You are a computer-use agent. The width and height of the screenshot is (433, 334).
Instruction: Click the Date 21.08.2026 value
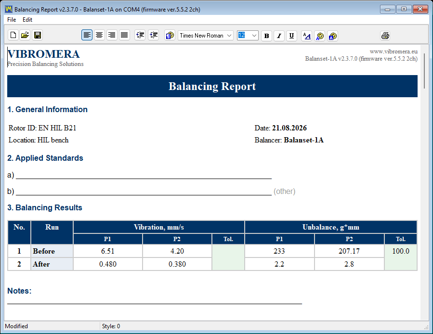click(x=289, y=128)
